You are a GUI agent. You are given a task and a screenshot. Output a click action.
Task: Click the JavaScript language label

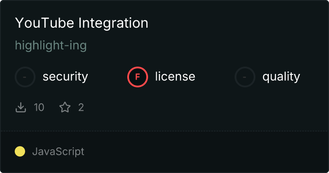58,151
